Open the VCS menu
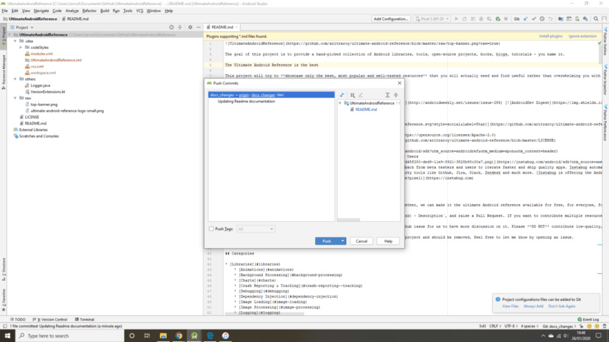609x342 pixels. tap(139, 11)
